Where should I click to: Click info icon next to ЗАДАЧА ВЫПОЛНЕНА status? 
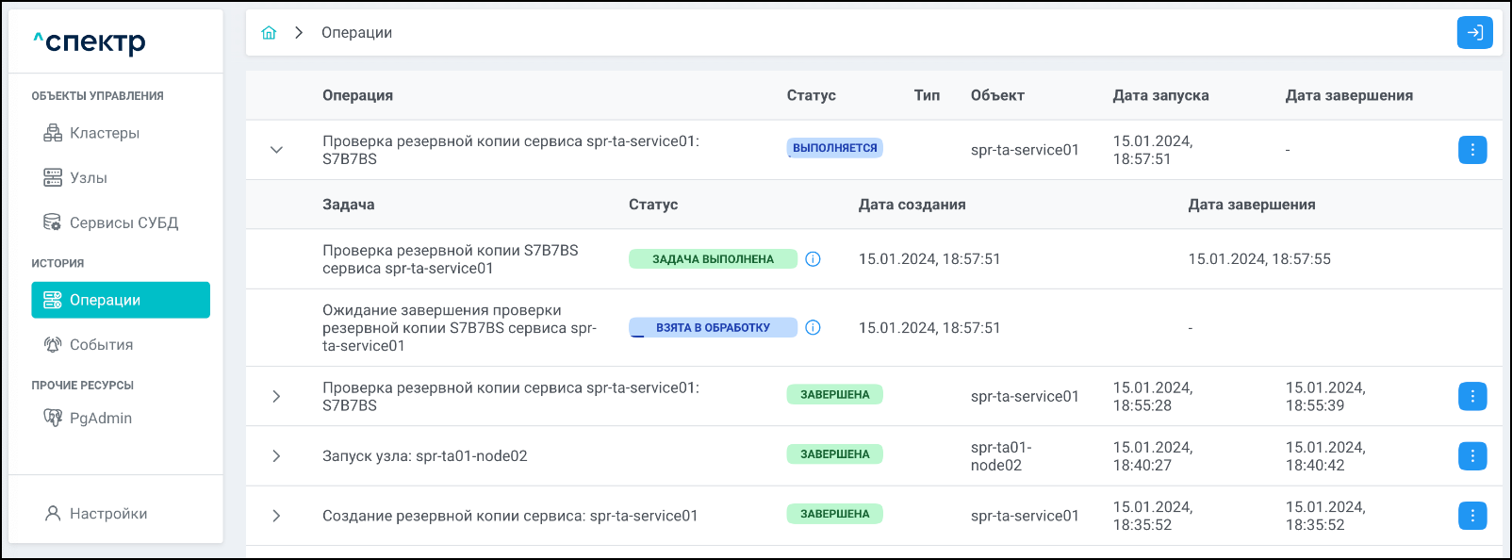813,259
